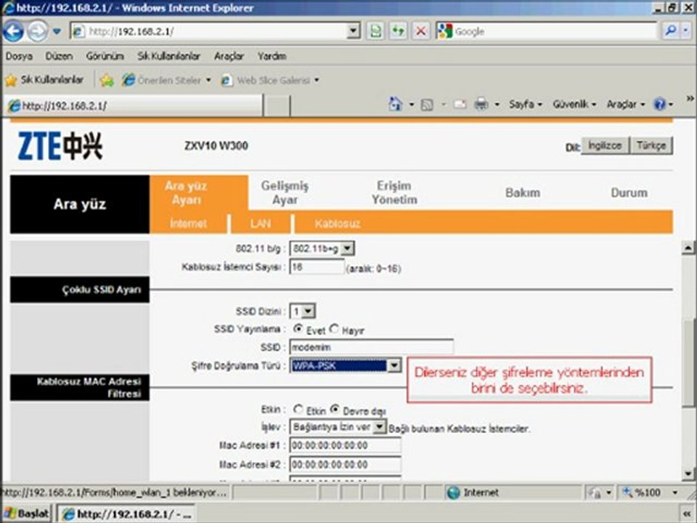Open the recent pages arrow beside Forward
This screenshot has height=523, width=697.
click(57, 31)
